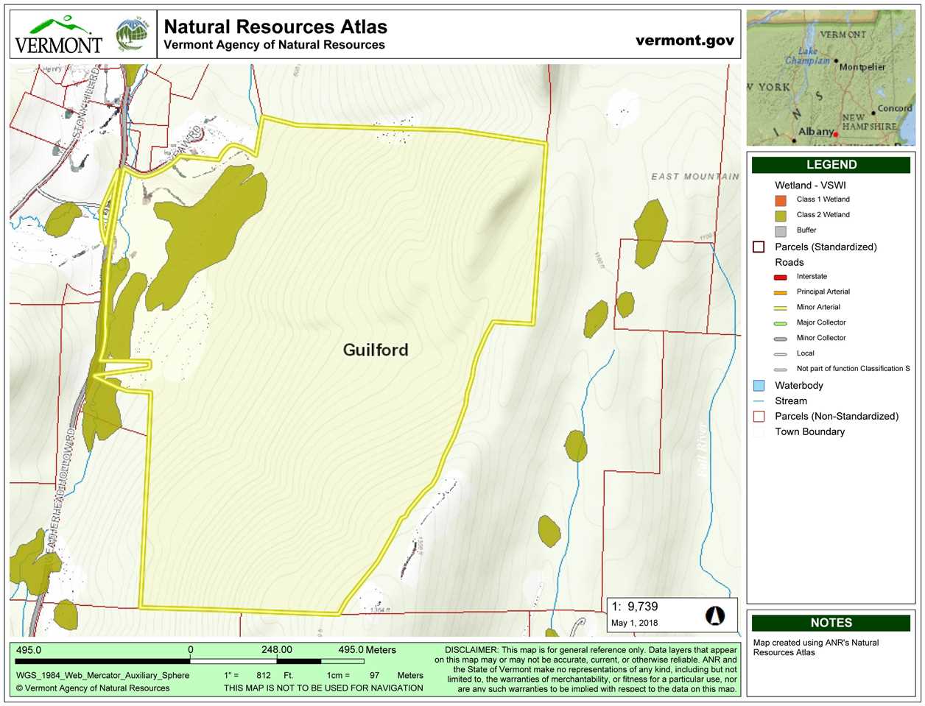The width and height of the screenshot is (925, 706).
Task: Click the Natural Resources Atlas title
Action: 275,27
